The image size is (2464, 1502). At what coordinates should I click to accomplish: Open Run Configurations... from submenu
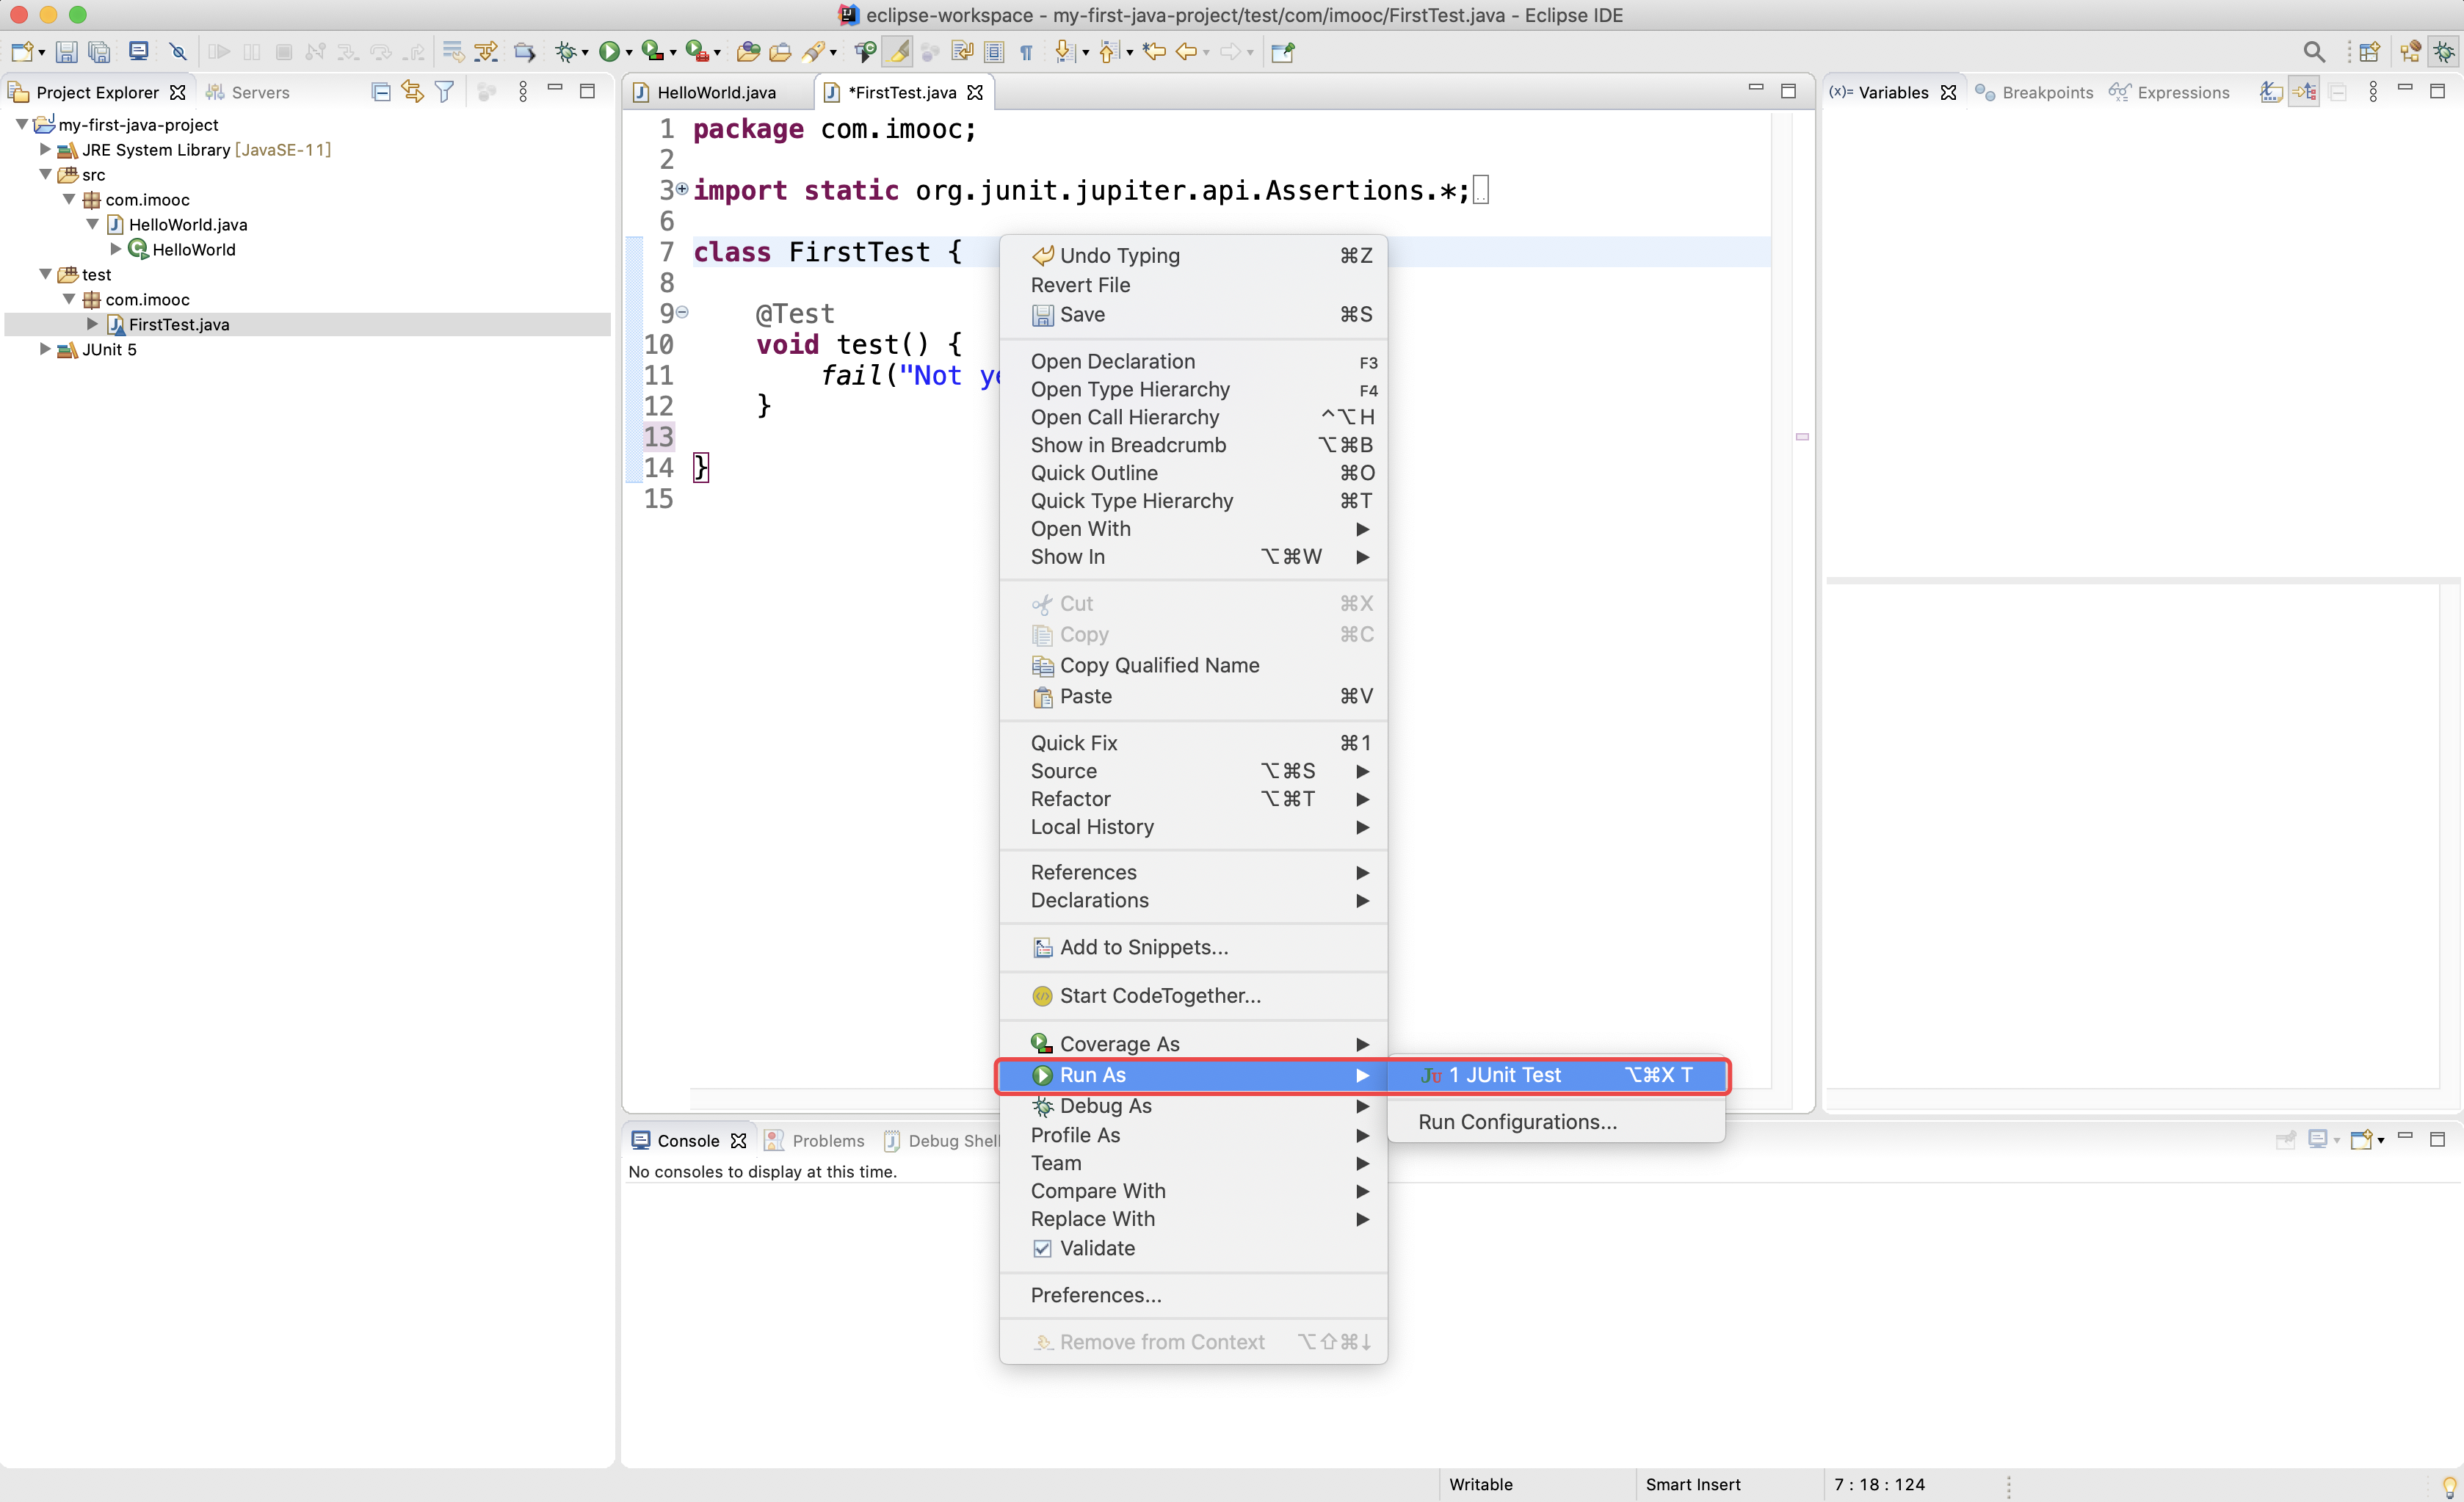[x=1556, y=1122]
